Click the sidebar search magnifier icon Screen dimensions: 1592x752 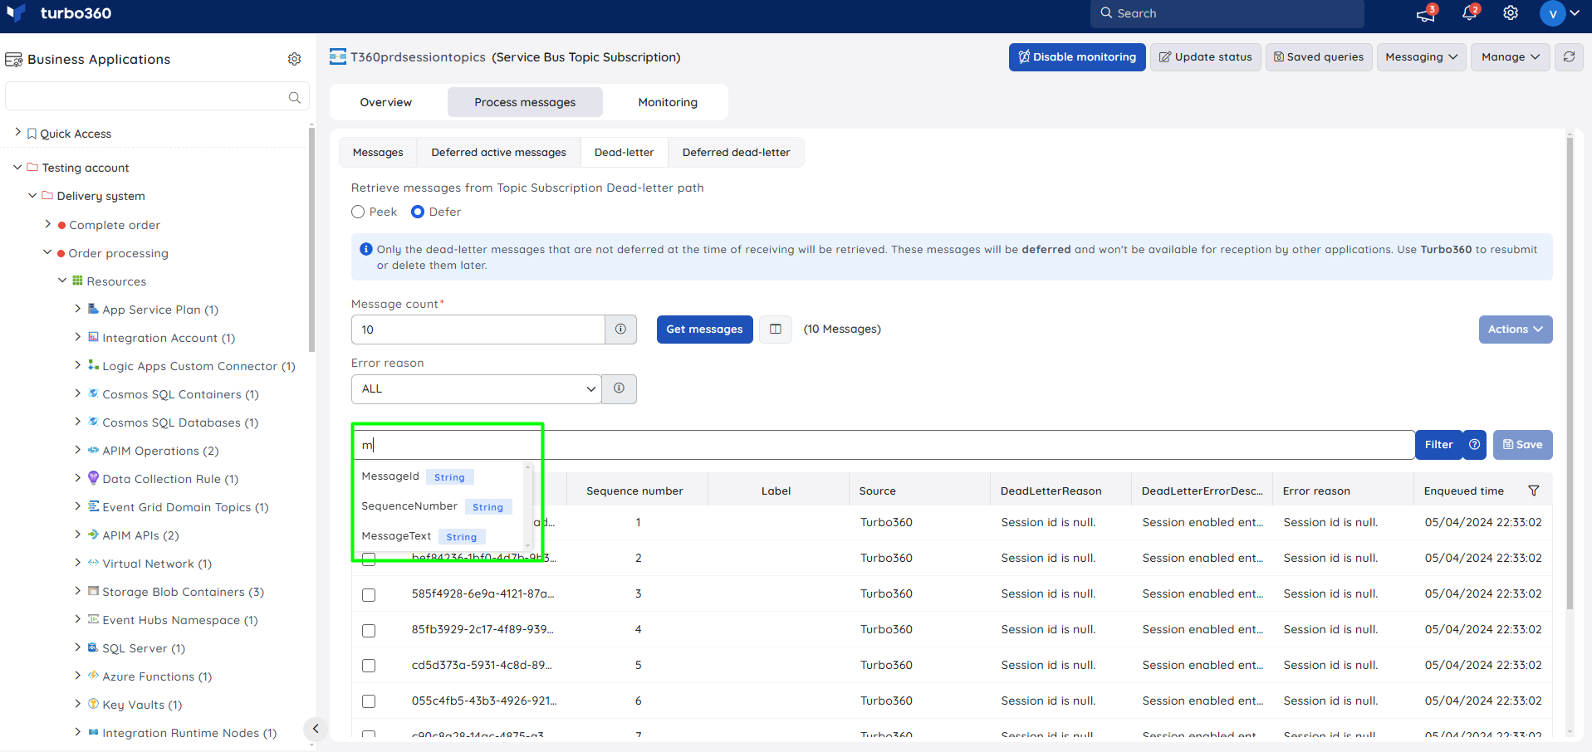click(294, 97)
